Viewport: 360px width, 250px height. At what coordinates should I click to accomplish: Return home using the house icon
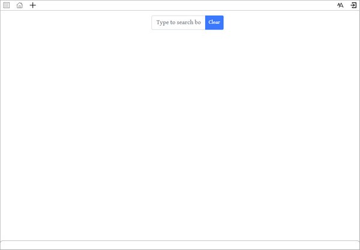point(20,5)
